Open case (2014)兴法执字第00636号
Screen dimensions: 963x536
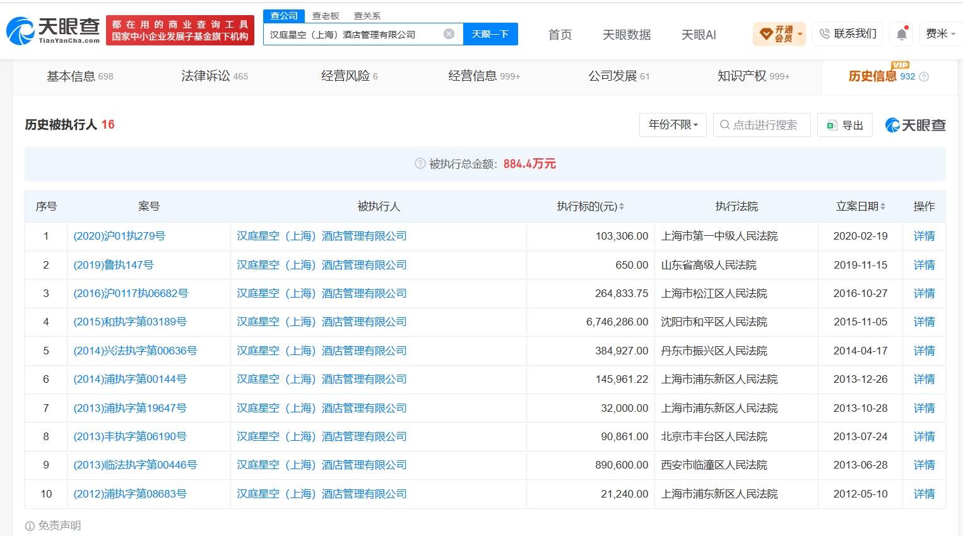(x=135, y=351)
